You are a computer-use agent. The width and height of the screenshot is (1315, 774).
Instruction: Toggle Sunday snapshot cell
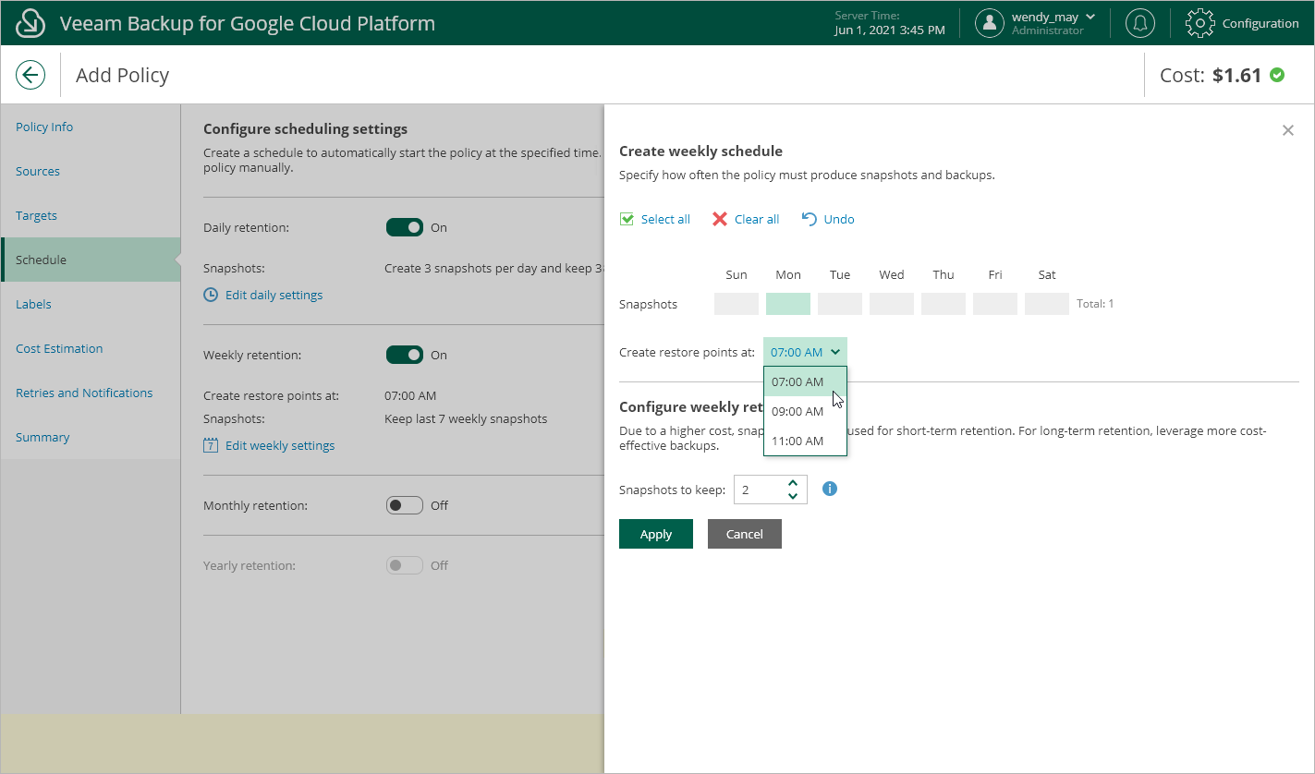pyautogui.click(x=737, y=304)
